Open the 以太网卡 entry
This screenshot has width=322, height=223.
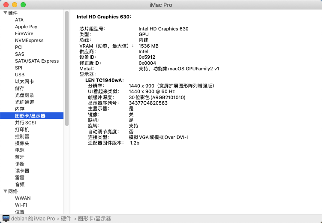(x=24, y=81)
